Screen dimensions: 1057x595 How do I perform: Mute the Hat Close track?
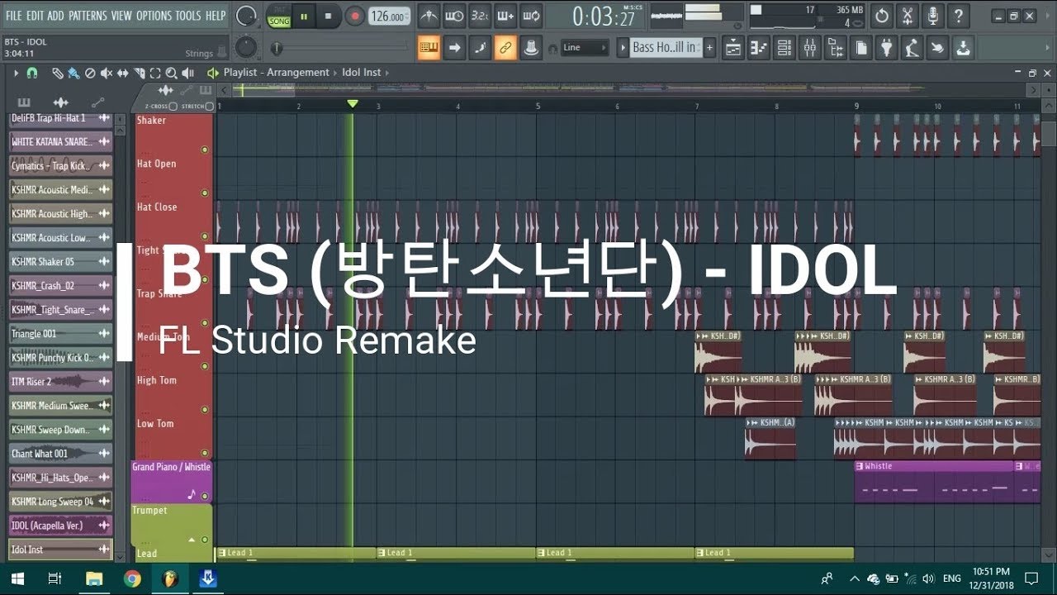tap(205, 236)
